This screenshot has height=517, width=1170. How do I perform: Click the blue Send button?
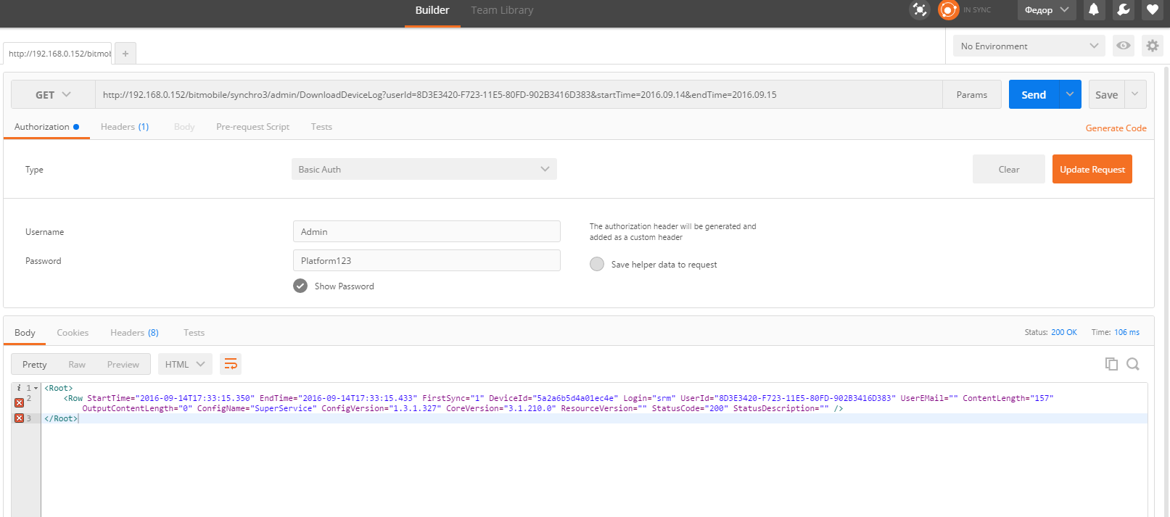pyautogui.click(x=1034, y=95)
